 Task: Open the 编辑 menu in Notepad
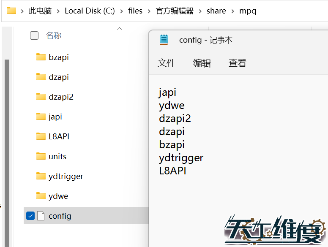202,63
